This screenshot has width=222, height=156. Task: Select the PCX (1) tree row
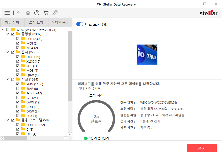click(32, 116)
